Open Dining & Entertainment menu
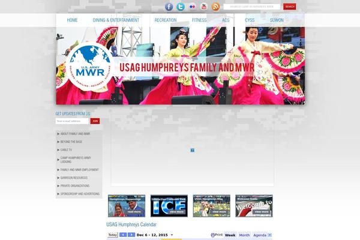The width and height of the screenshot is (360, 240). point(116,20)
